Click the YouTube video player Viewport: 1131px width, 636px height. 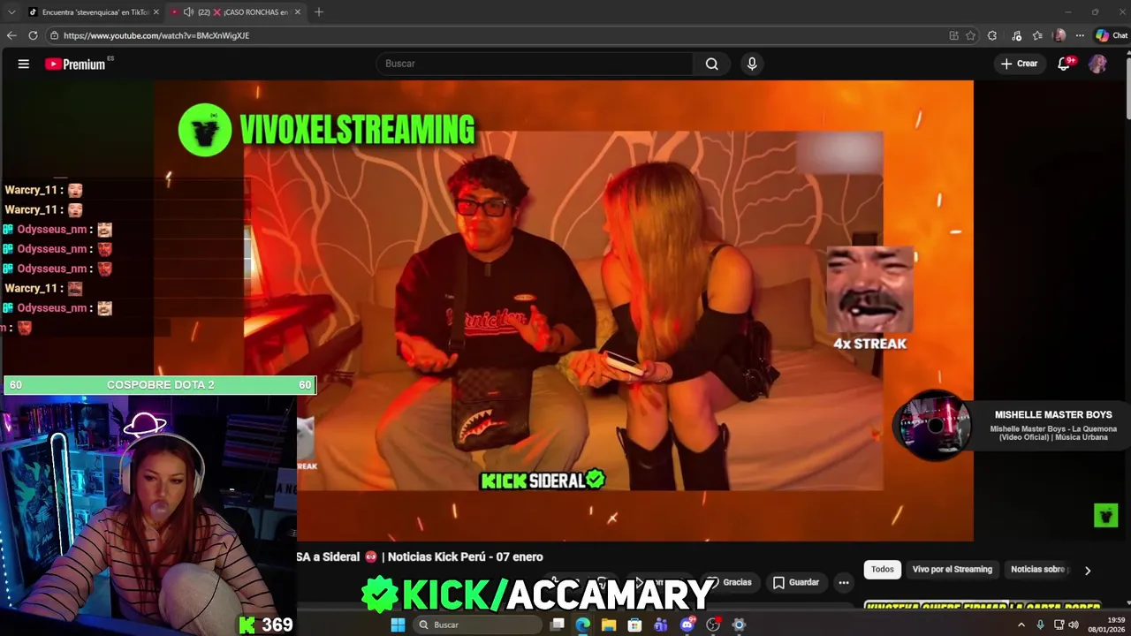tap(564, 311)
